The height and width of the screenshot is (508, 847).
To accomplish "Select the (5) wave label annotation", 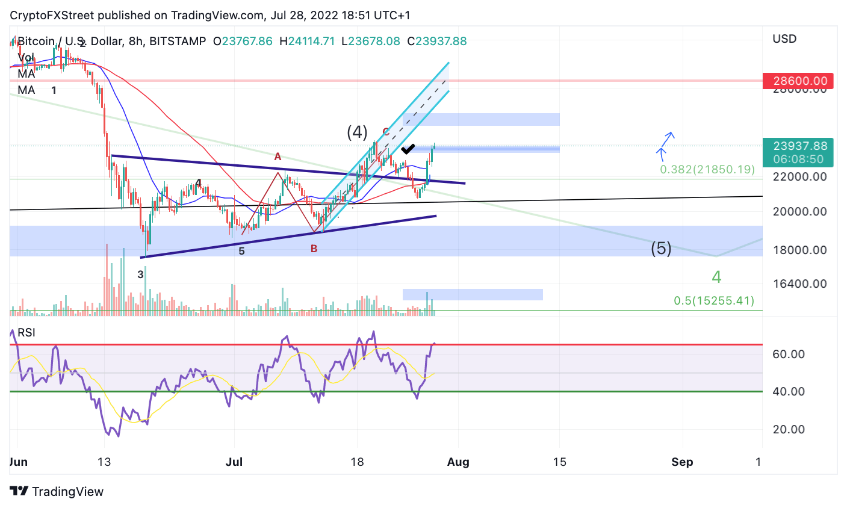I will [x=662, y=247].
